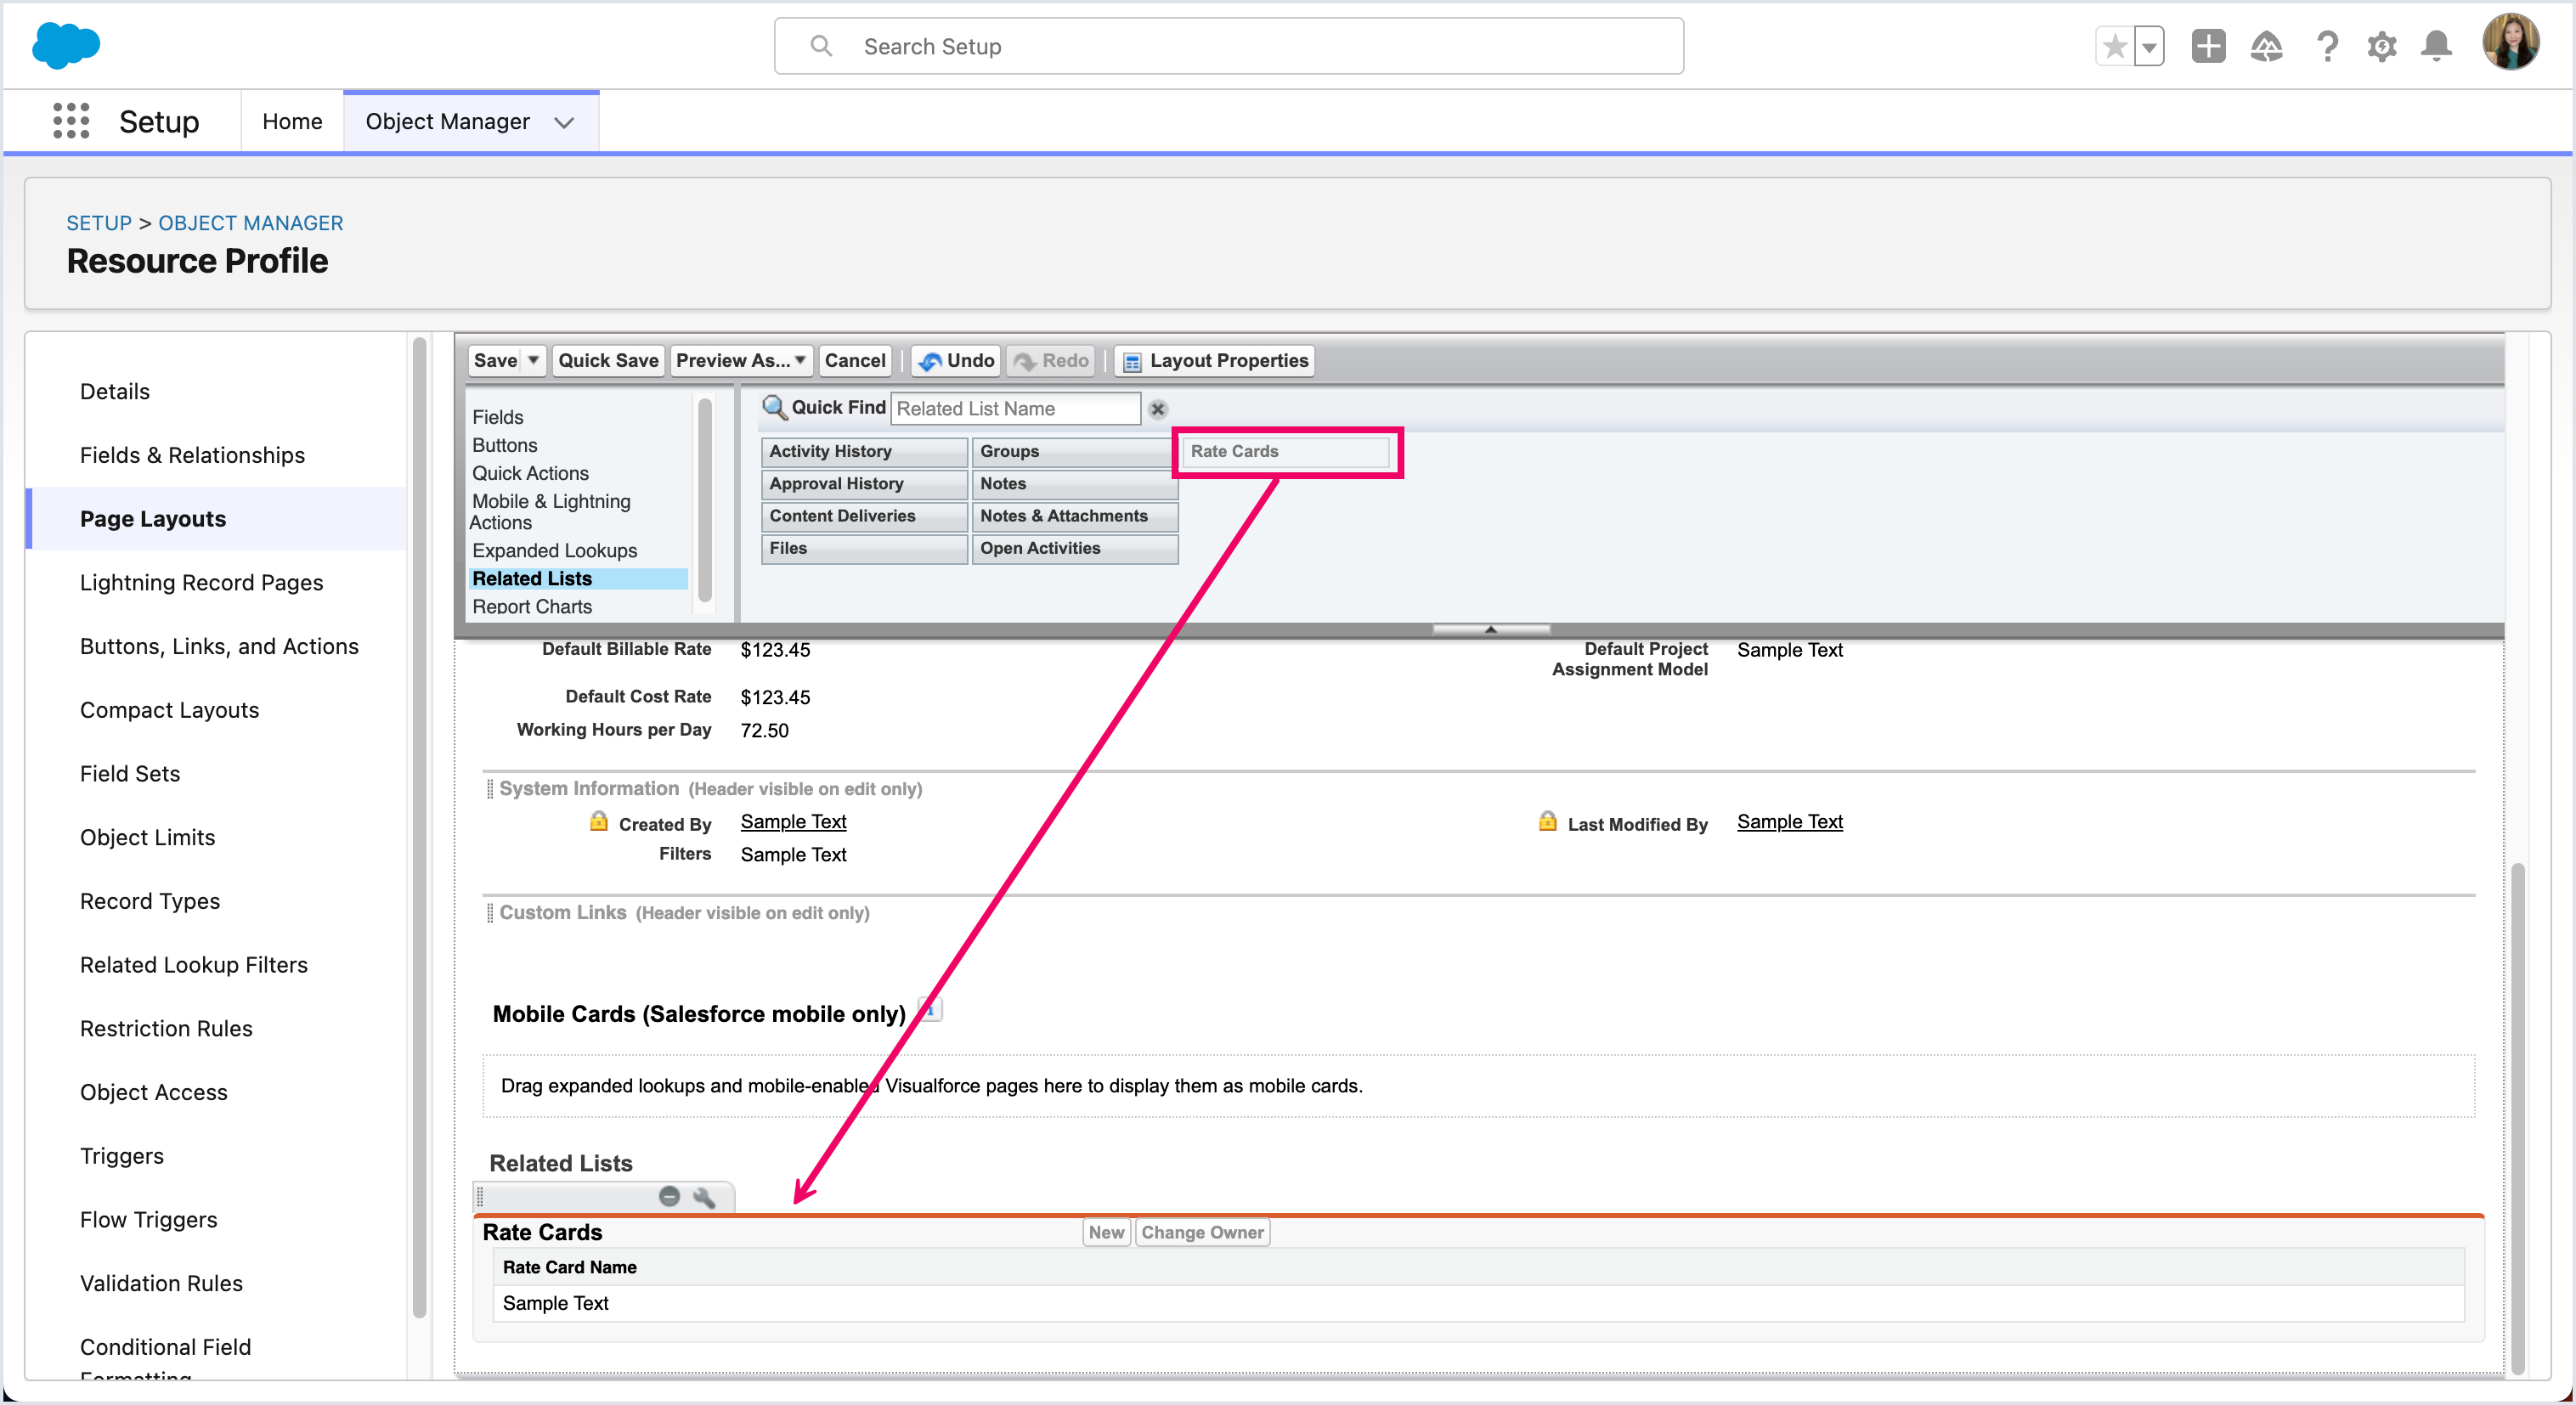This screenshot has width=2576, height=1405.
Task: Click the Related List Name quick find field
Action: [1015, 408]
